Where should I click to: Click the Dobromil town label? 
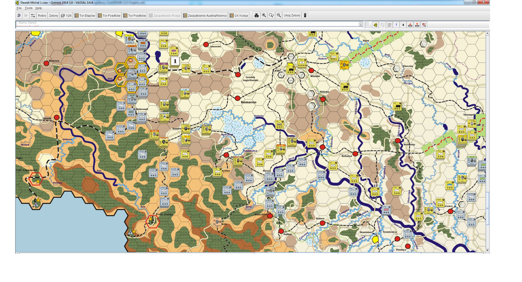pos(142,109)
